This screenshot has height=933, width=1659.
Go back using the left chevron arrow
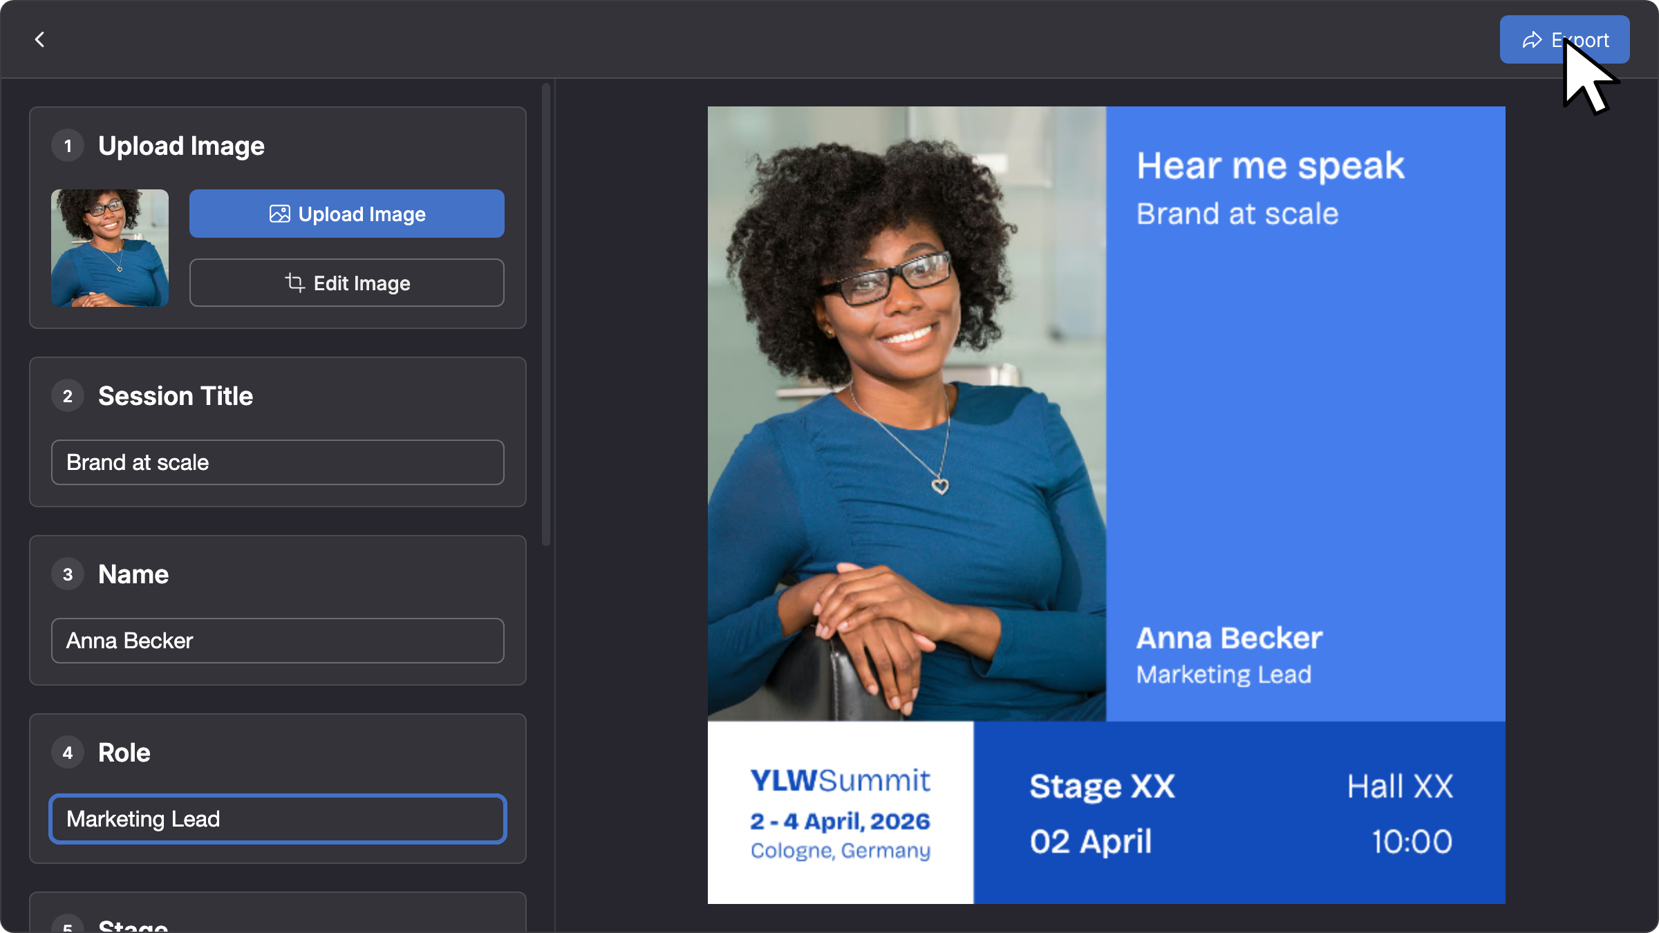click(39, 39)
